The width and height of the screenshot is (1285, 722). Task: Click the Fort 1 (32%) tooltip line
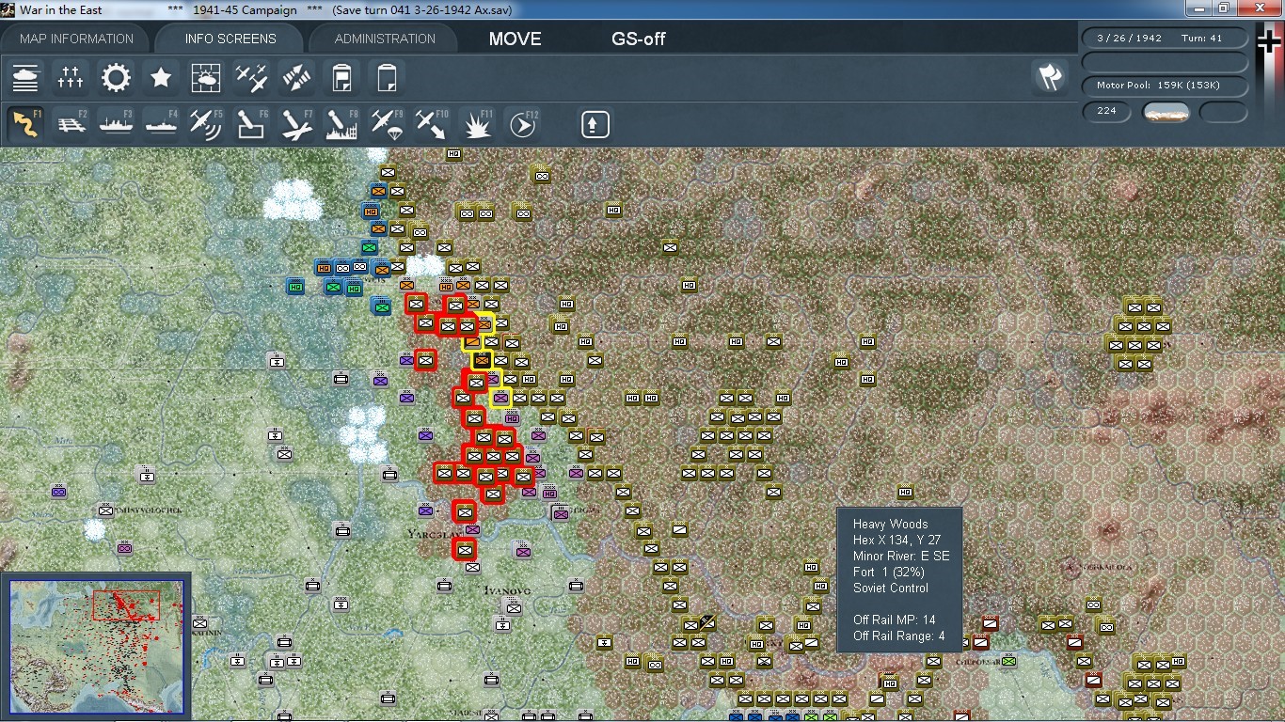click(x=888, y=573)
